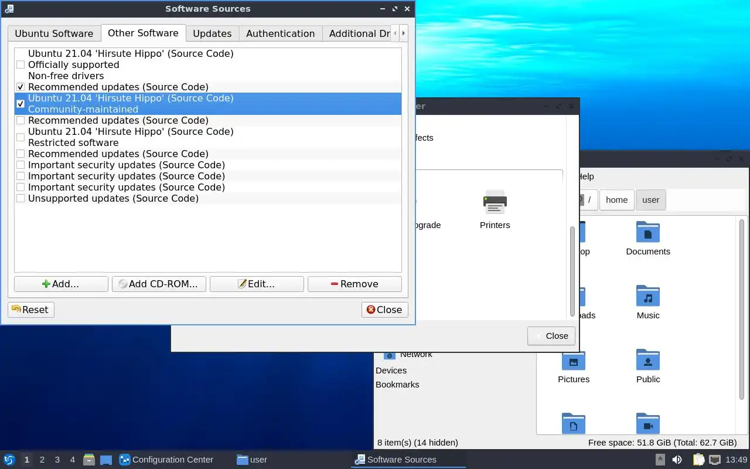750x469 pixels.
Task: Toggle the Community-maintained source checkbox
Action: pyautogui.click(x=21, y=104)
